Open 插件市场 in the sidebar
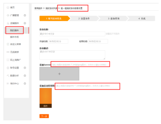The height and width of the screenshot is (124, 161). (14, 37)
